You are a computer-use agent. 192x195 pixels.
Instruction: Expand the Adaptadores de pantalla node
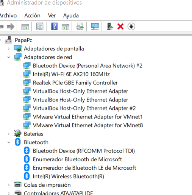point(9,49)
